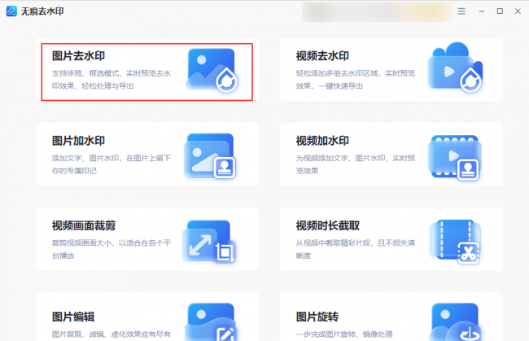Click the 无痕去水印 app logo icon
Viewport: 529px width, 341px height.
11,11
